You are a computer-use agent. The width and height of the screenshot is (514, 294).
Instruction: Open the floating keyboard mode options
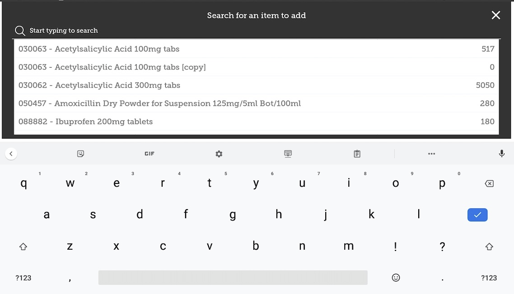coord(288,154)
